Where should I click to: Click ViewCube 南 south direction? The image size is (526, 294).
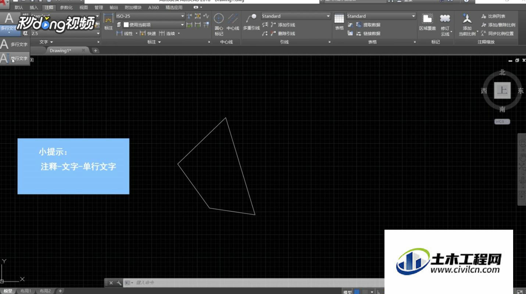pyautogui.click(x=502, y=109)
